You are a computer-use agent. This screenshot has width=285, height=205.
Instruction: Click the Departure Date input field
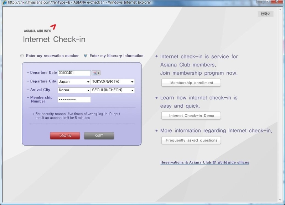click(74, 73)
